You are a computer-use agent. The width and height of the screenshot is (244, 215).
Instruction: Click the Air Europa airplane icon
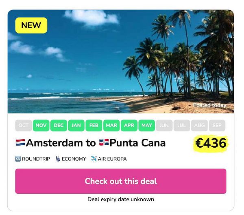pos(94,159)
